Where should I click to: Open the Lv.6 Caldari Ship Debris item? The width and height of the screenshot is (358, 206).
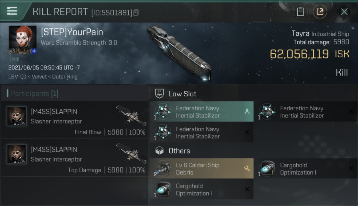tap(202, 168)
